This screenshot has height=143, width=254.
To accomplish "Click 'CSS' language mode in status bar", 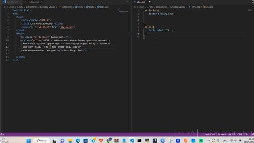I will [246, 135].
